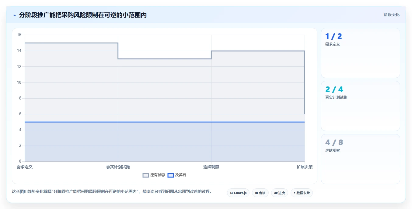Click the gray 原有状态 legend swatch
This screenshot has height=209, width=412.
coord(146,175)
